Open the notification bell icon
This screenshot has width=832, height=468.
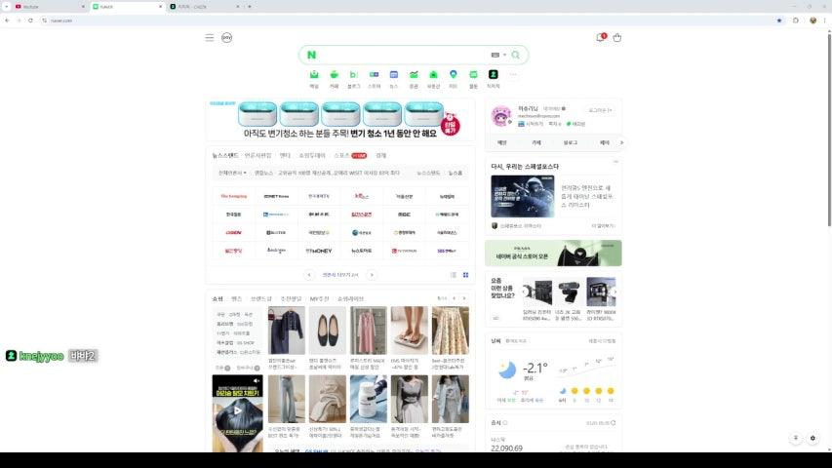pyautogui.click(x=601, y=37)
